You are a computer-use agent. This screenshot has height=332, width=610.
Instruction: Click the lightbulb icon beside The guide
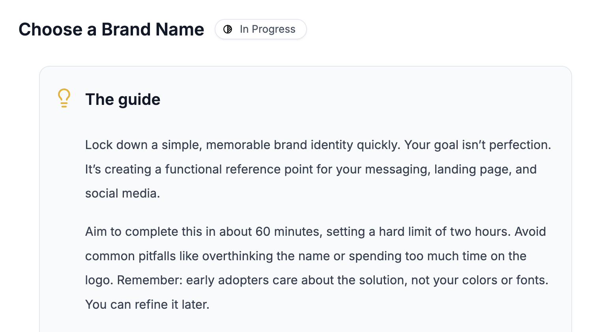click(64, 98)
